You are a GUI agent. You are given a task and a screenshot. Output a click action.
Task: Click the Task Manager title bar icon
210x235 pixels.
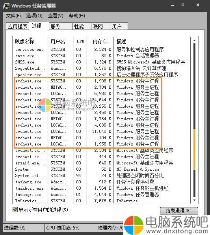pos(6,6)
